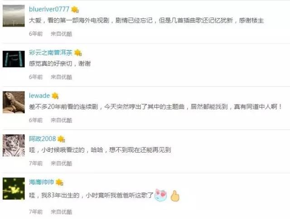Visit lewade's user profile link
Image resolution: width=290 pixels, height=219 pixels.
coord(39,95)
